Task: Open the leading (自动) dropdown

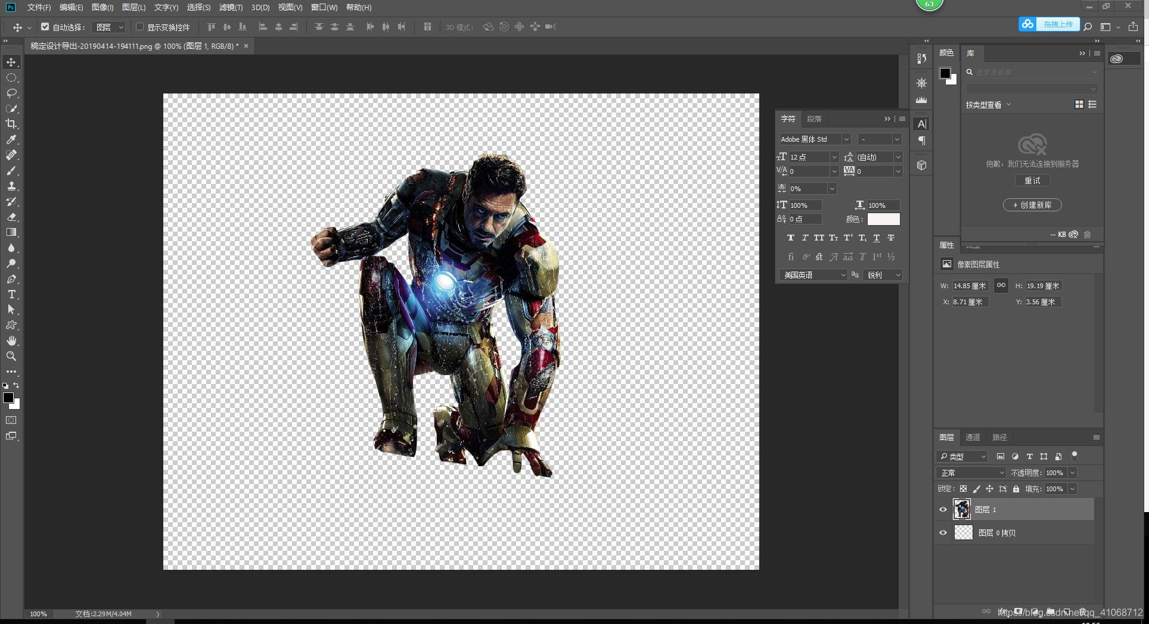Action: point(898,157)
